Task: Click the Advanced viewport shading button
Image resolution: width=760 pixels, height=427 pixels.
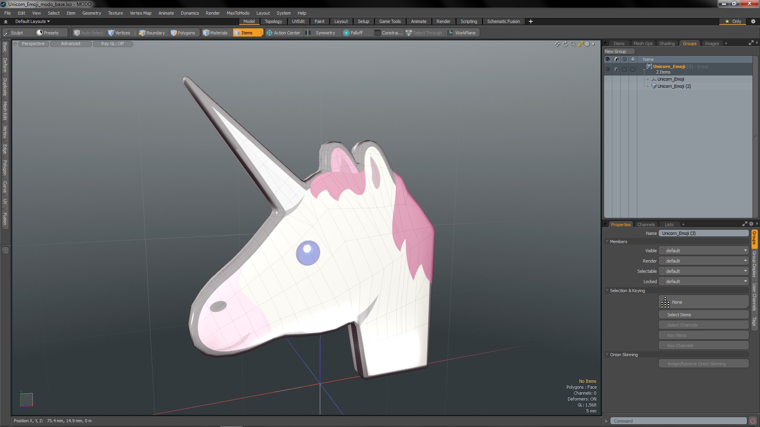Action: click(x=70, y=44)
